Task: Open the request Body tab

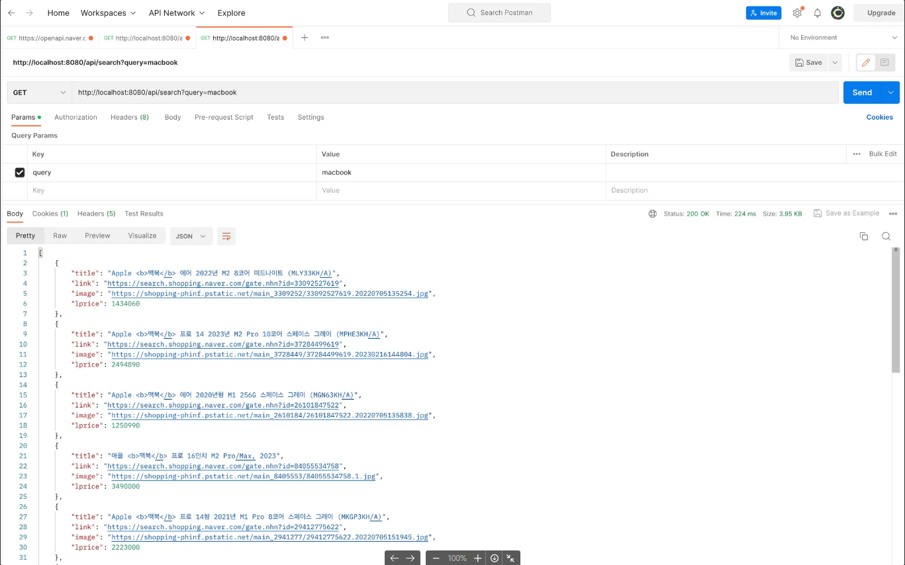Action: 173,117
